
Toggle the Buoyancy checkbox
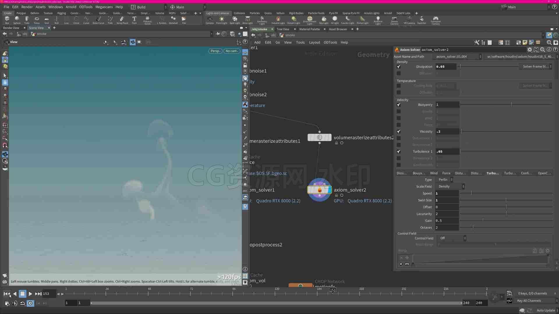coord(399,105)
